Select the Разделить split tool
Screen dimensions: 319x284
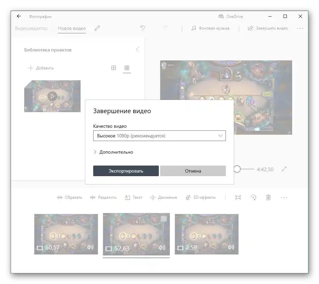(x=103, y=197)
